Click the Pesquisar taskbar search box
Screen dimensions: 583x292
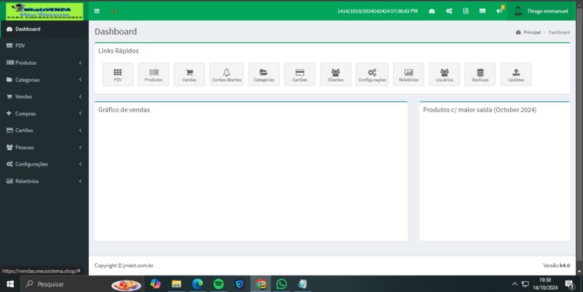82,284
